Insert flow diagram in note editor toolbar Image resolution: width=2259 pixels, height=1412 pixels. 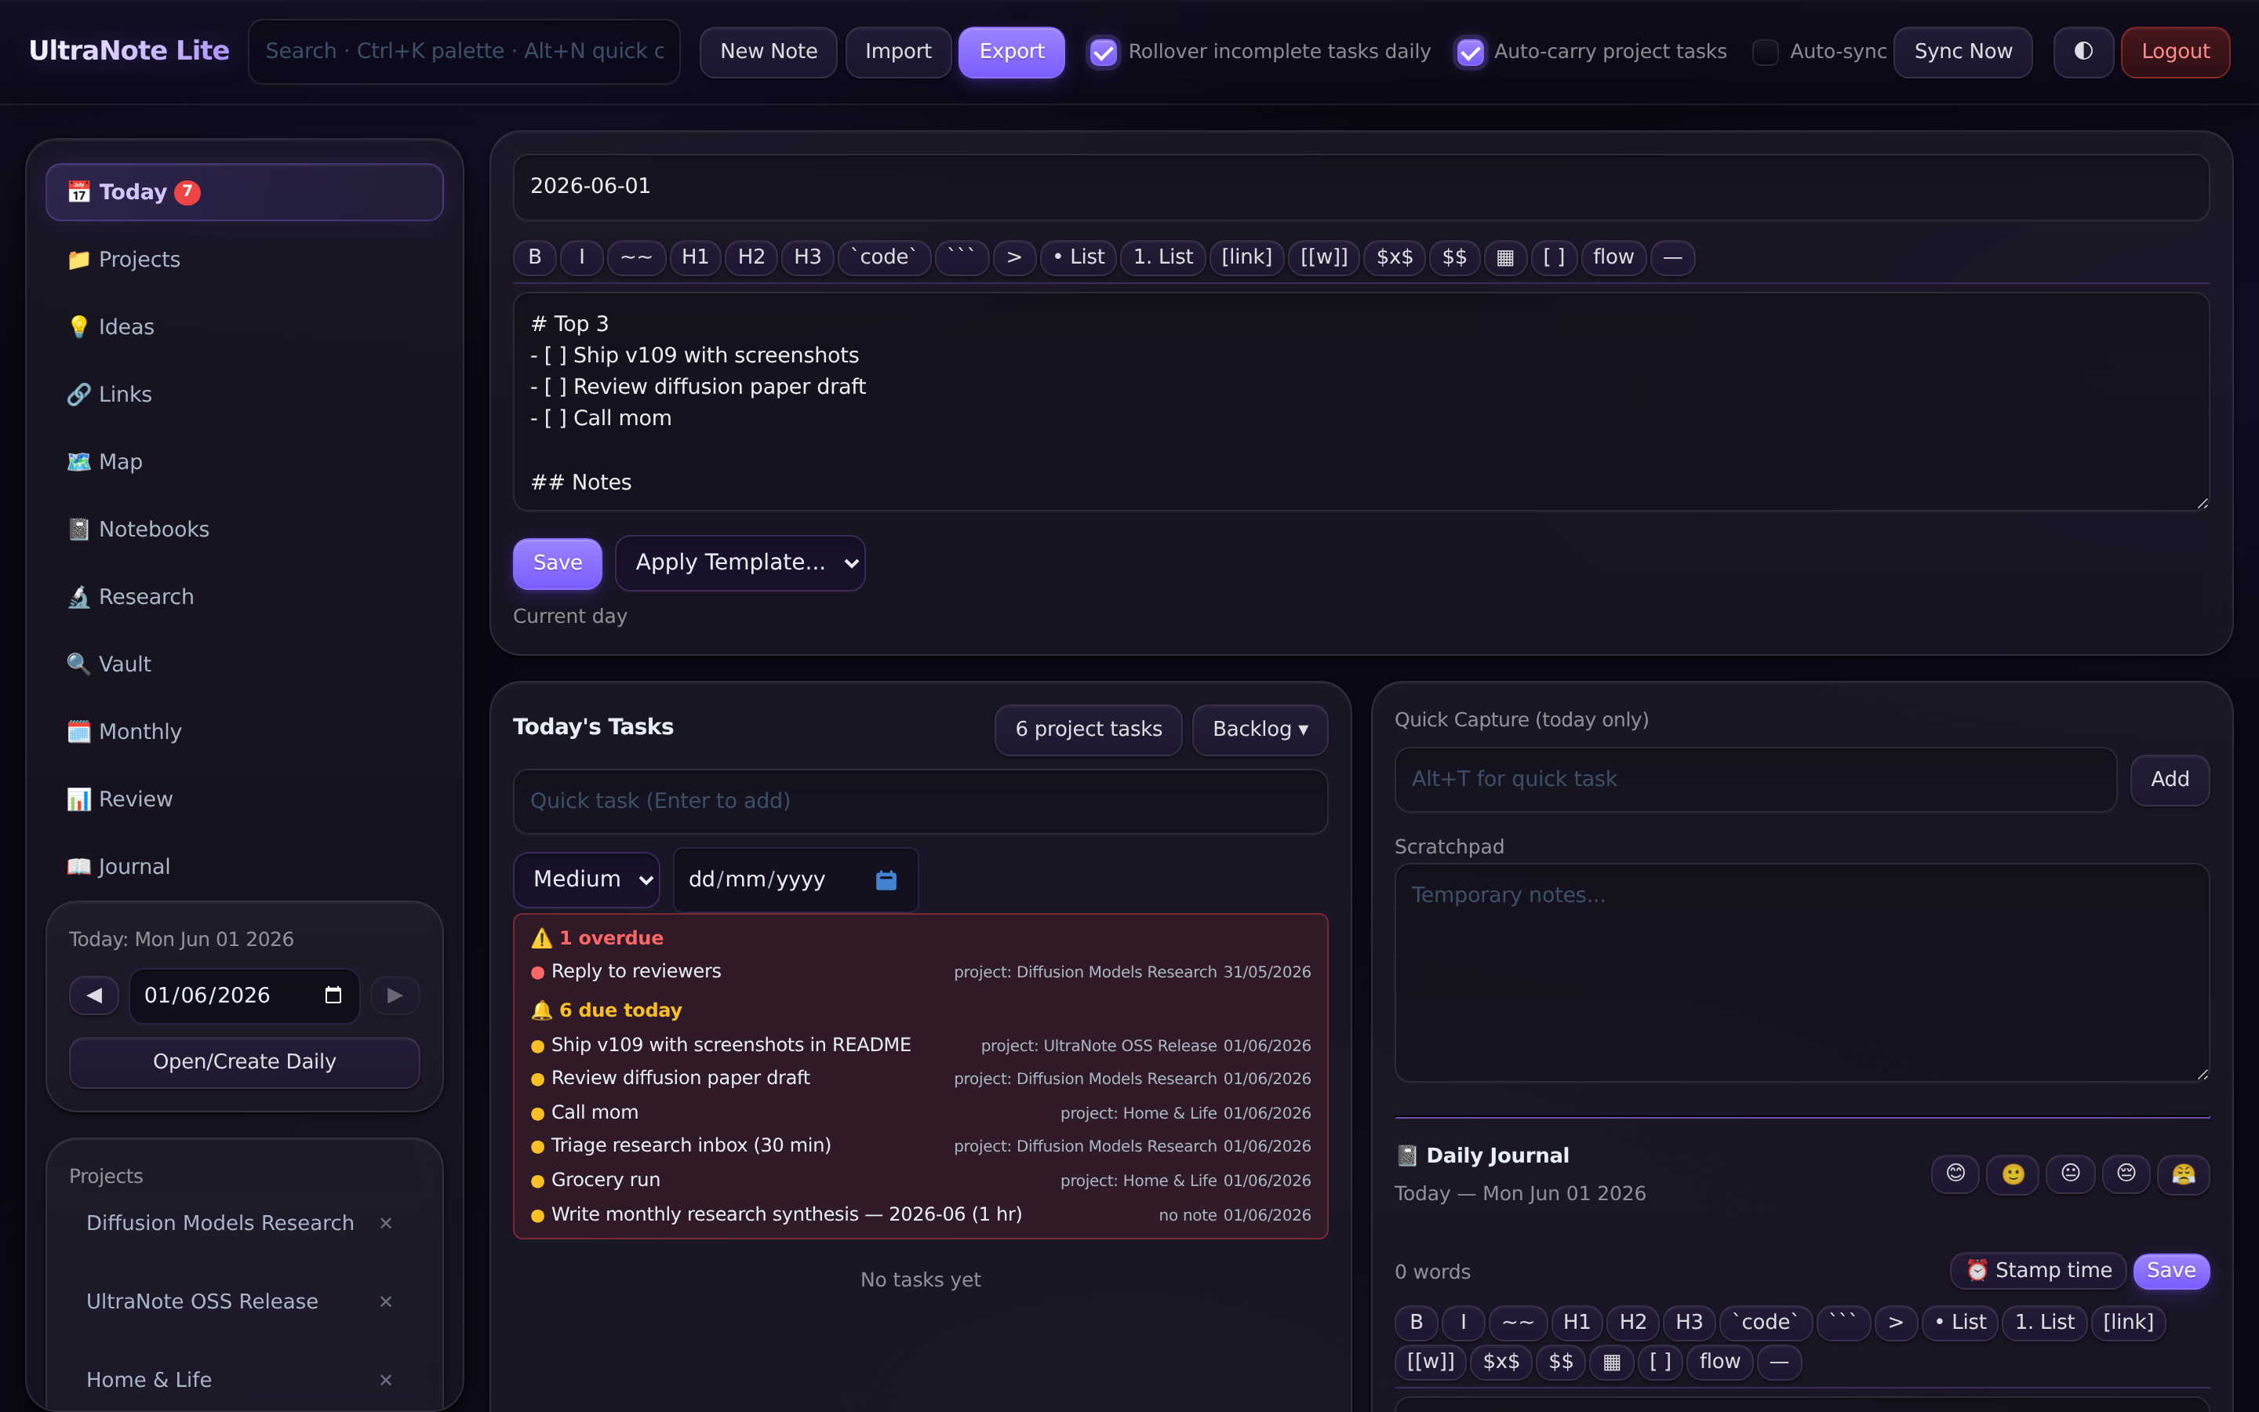(x=1613, y=257)
